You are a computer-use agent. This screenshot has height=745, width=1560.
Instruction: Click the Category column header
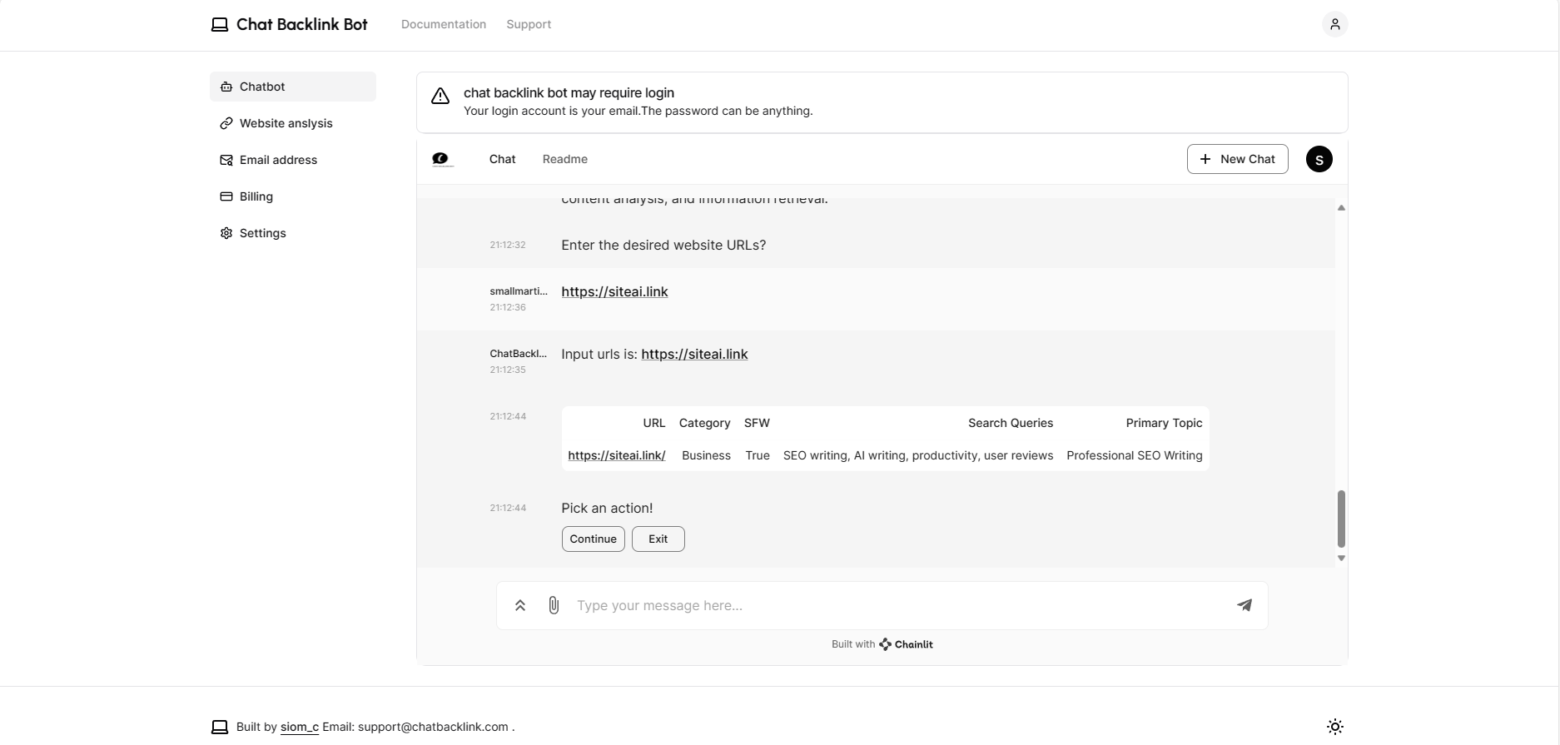pos(705,423)
